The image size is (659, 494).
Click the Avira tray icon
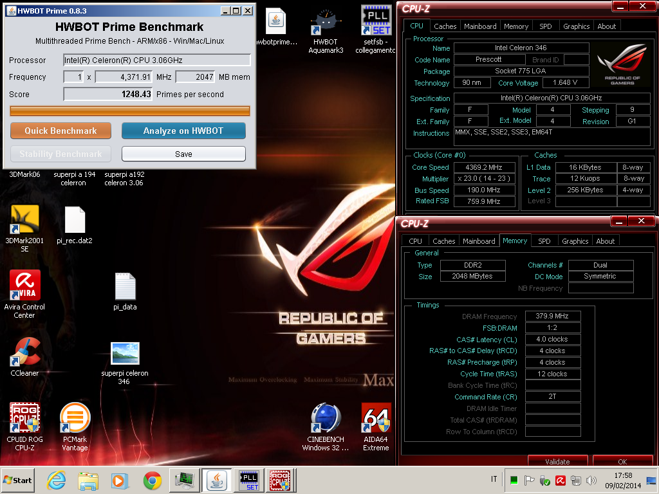point(561,480)
